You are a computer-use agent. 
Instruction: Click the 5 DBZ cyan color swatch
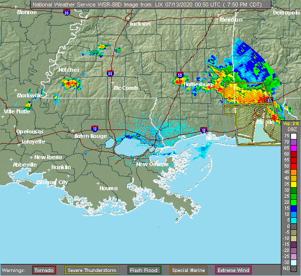[x=293, y=220]
